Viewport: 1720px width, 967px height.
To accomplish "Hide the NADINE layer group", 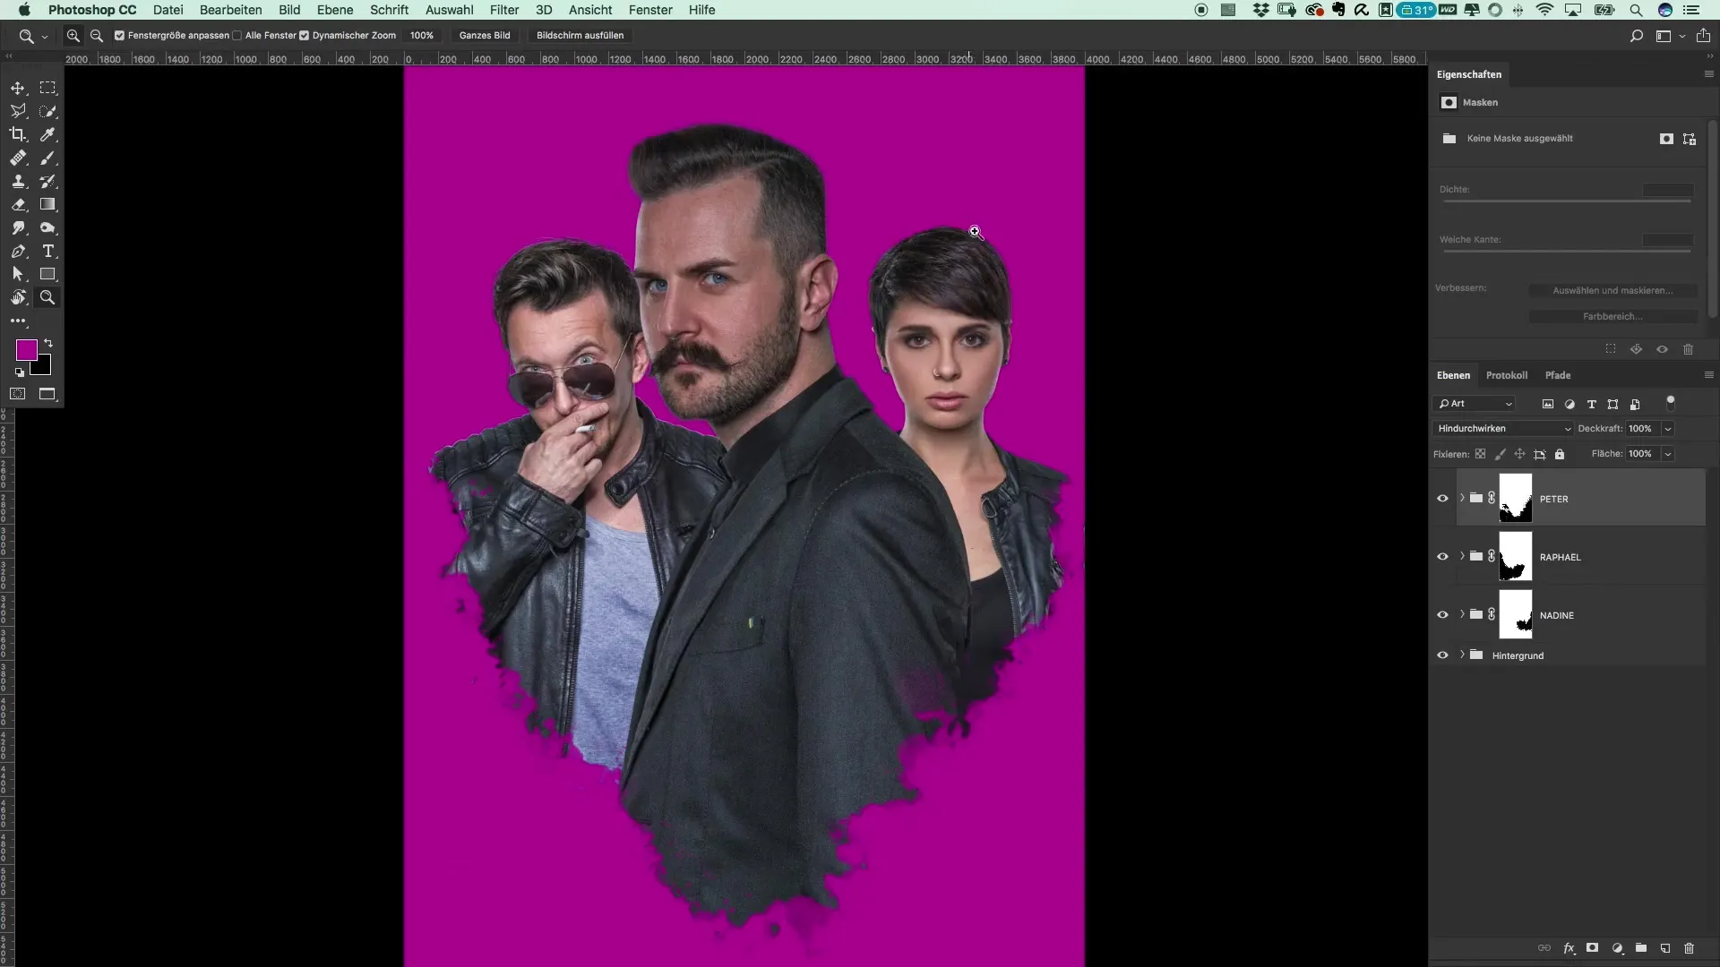I will (1442, 615).
